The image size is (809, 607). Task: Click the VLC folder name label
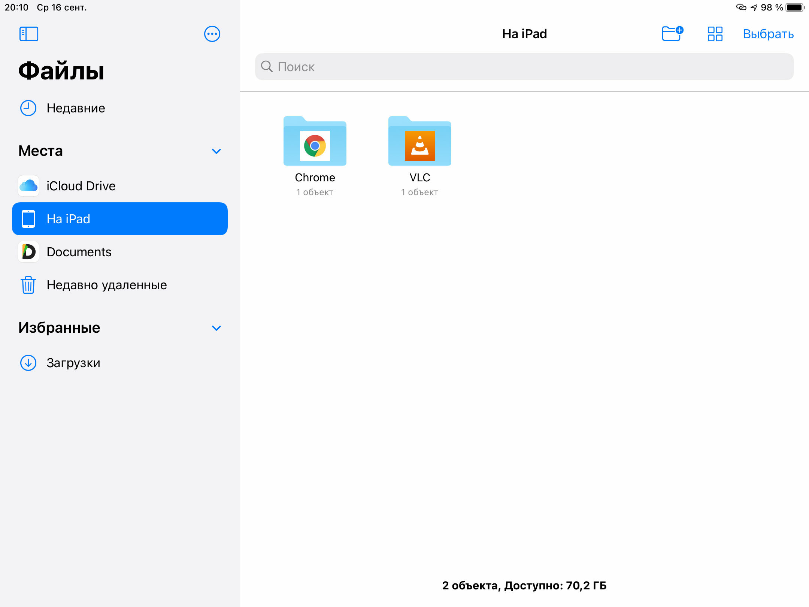tap(420, 178)
